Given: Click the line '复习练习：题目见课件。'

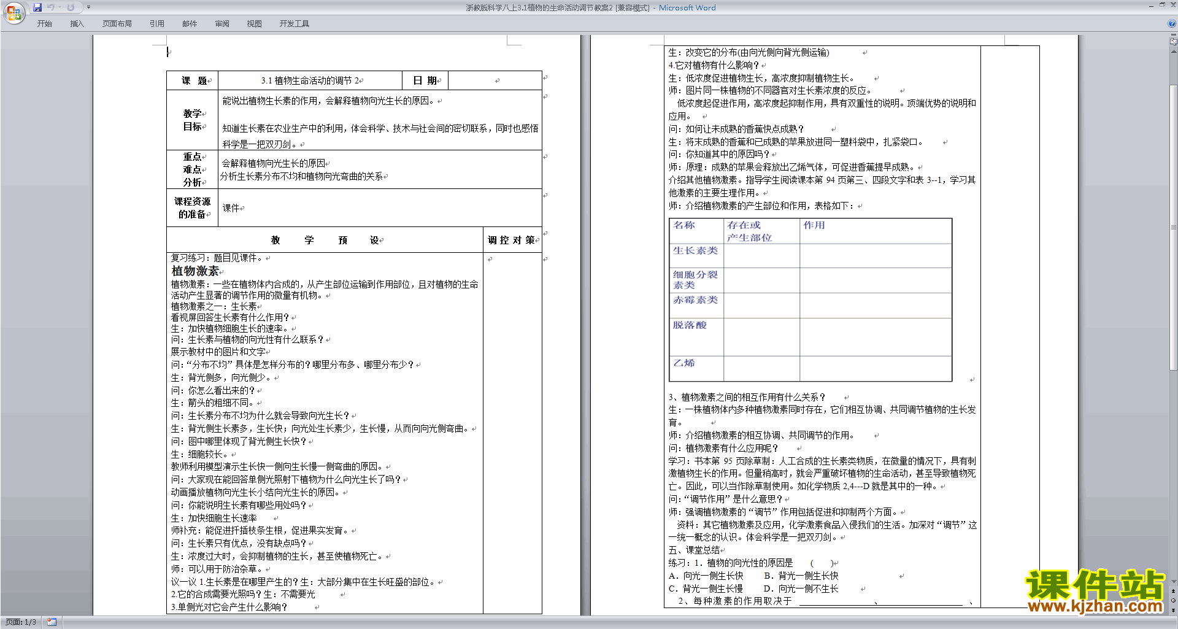Looking at the screenshot, I should [218, 258].
